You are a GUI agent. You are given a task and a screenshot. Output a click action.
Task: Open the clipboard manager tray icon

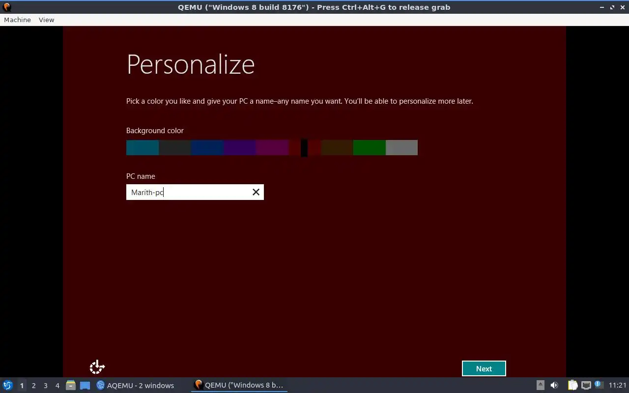pos(572,385)
